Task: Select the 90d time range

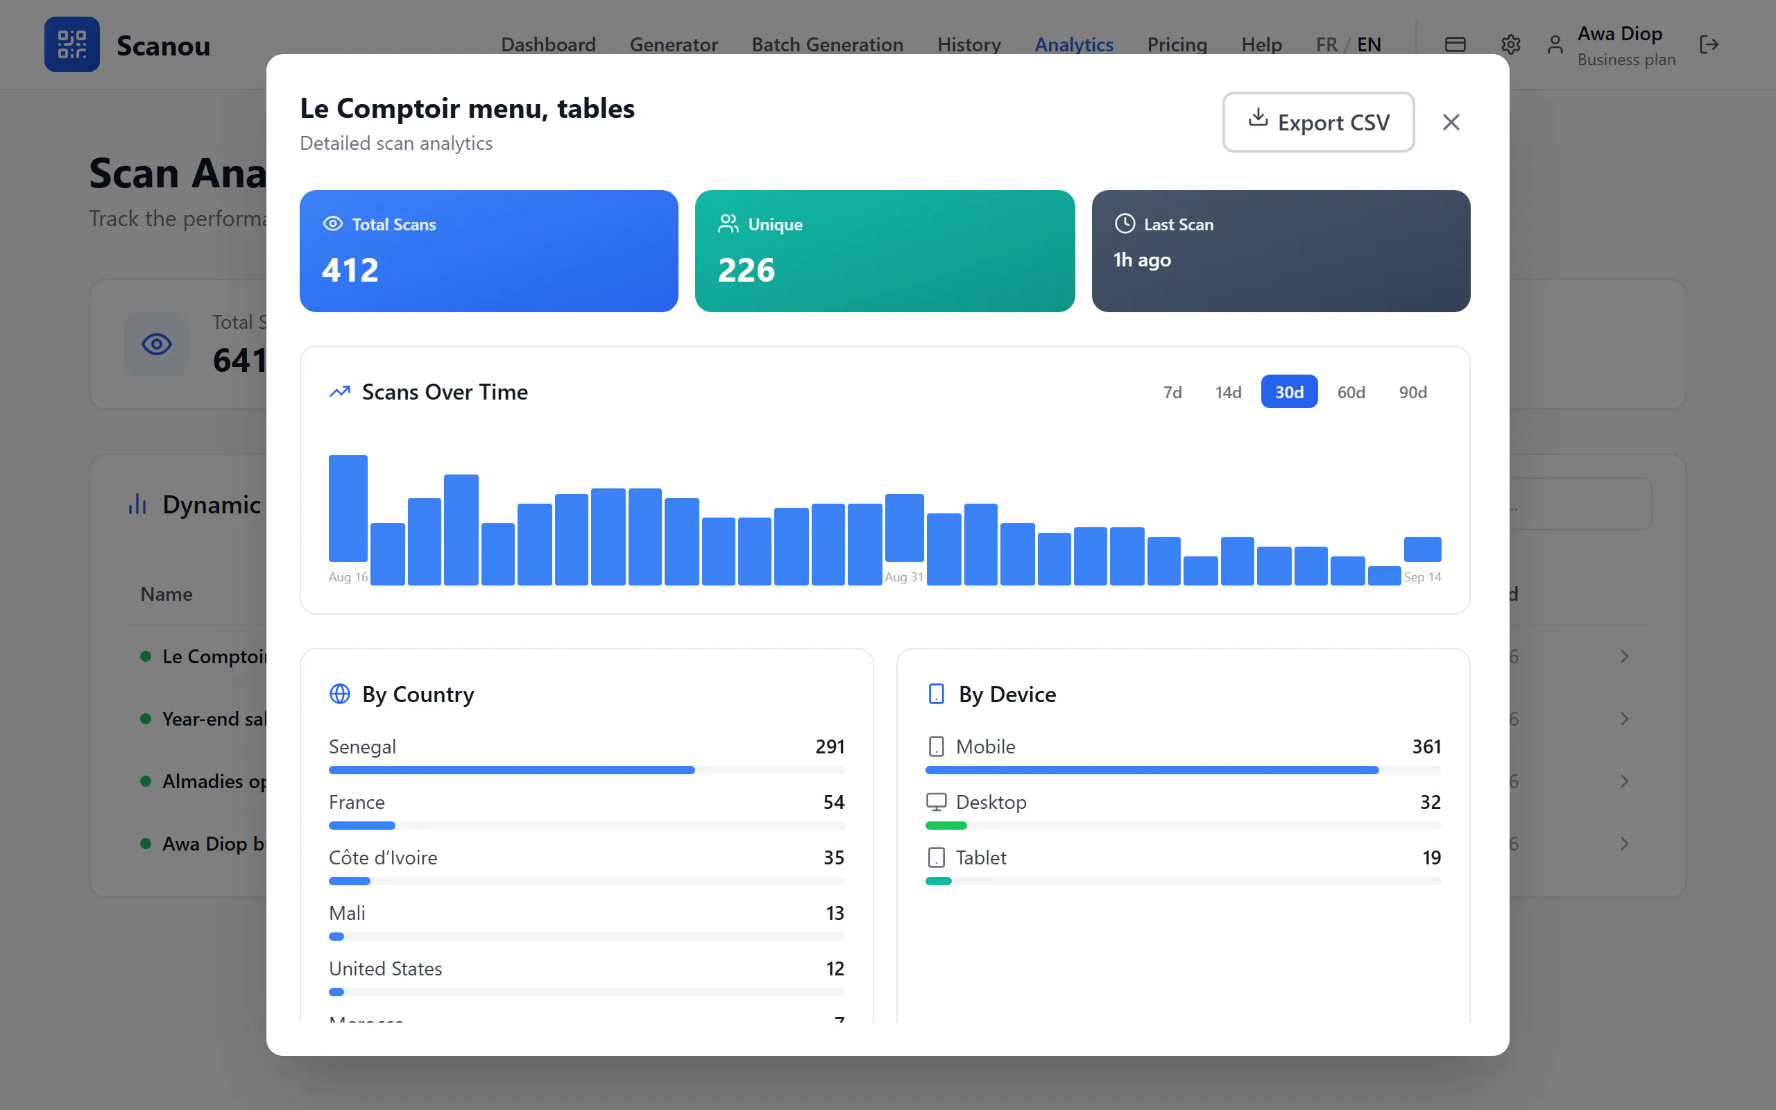Action: click(x=1412, y=392)
